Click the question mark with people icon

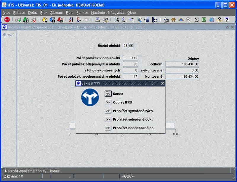(219, 20)
